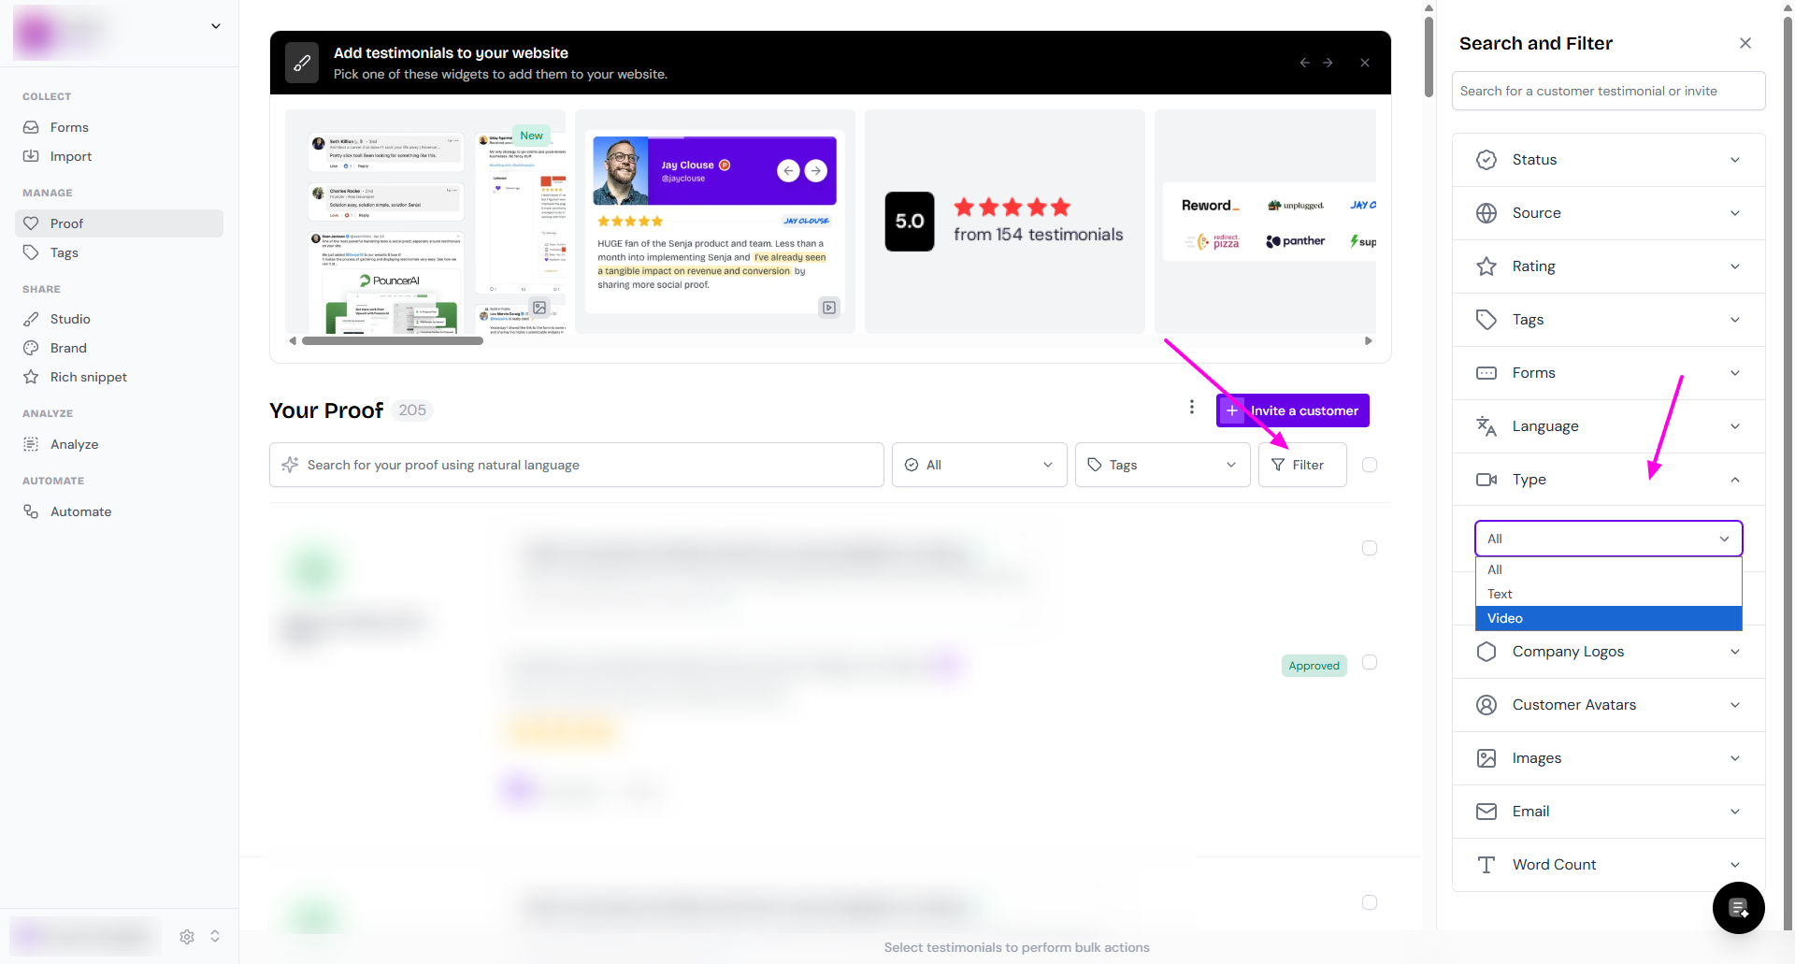Open the floating chat help icon
The width and height of the screenshot is (1795, 964).
click(1738, 907)
